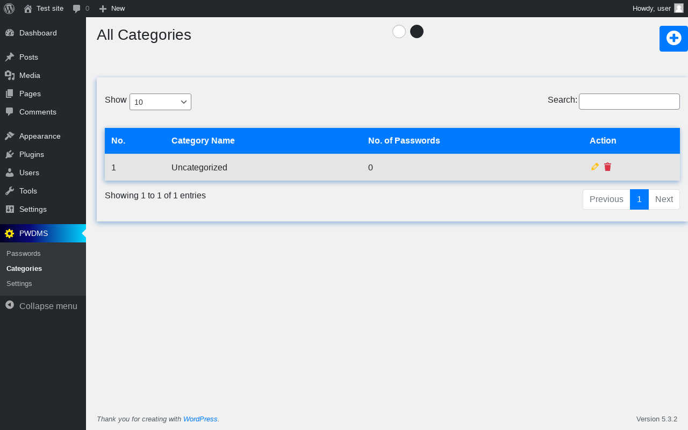Click the comments bubble icon in admin bar
The width and height of the screenshot is (688, 430).
(77, 9)
